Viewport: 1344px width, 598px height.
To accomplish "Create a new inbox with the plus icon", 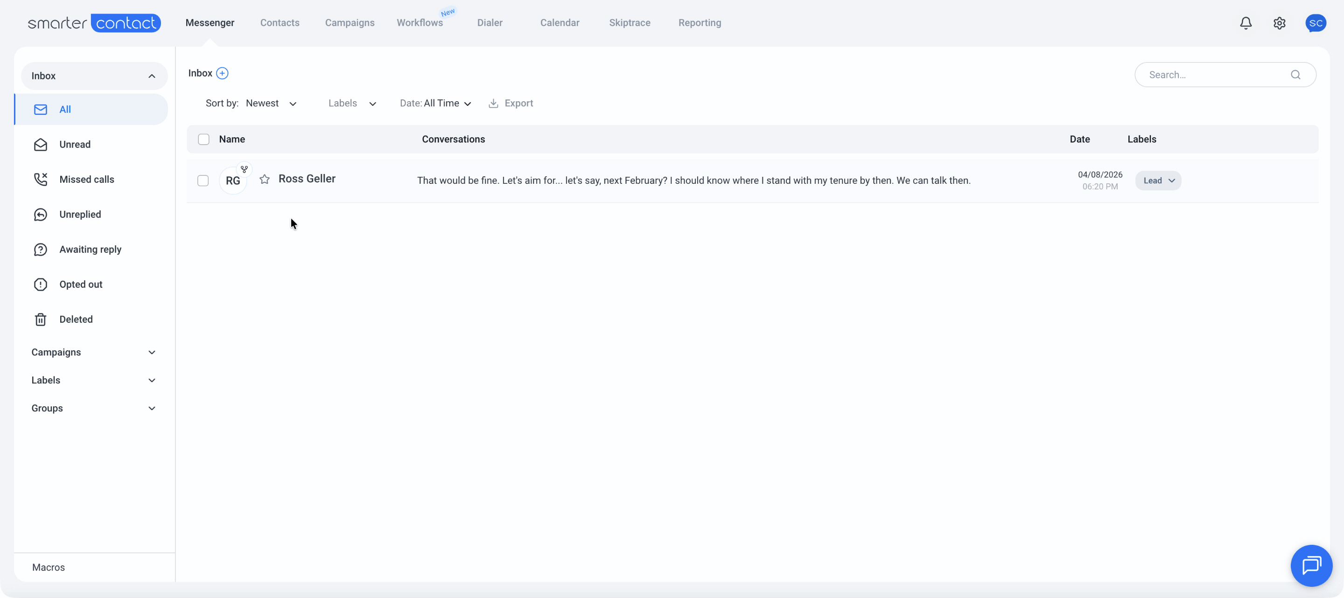I will tap(223, 73).
